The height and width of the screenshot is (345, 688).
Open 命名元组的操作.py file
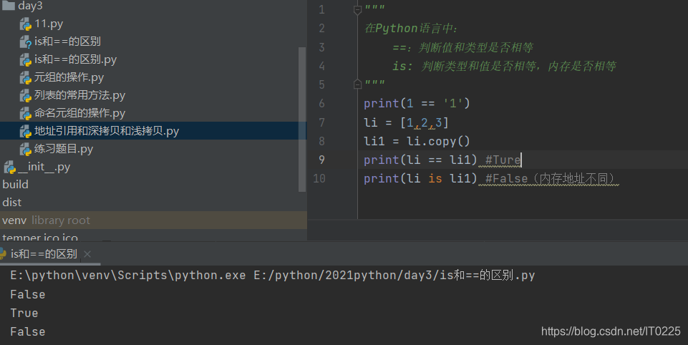(x=80, y=113)
